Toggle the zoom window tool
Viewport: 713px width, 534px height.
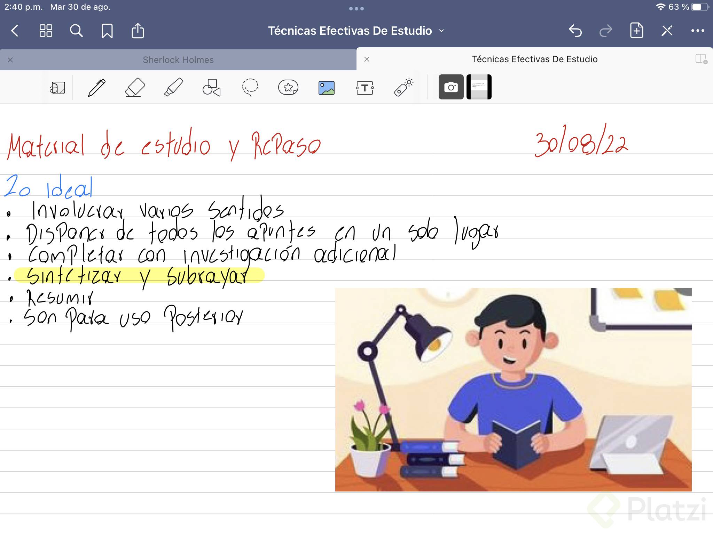click(x=57, y=88)
